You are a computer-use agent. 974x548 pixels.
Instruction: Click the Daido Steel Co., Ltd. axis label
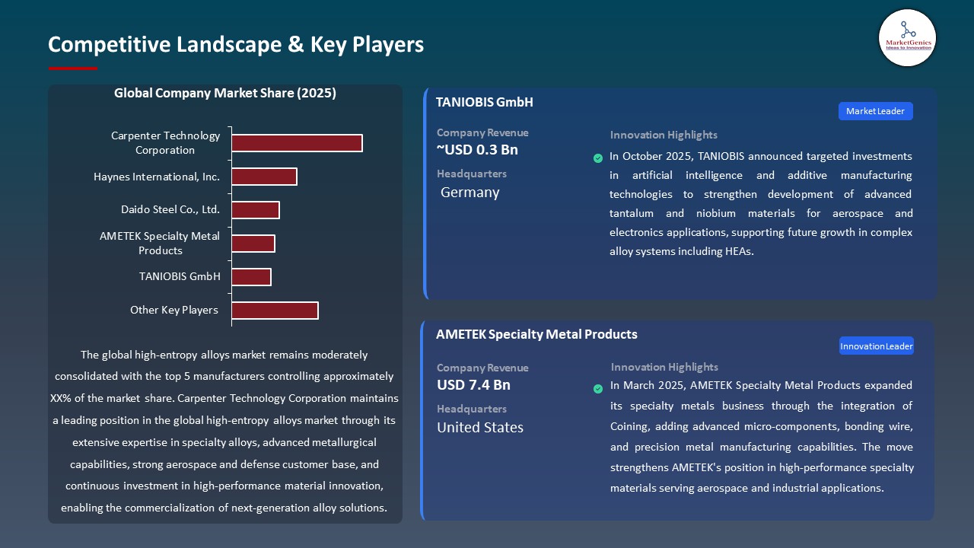[170, 209]
